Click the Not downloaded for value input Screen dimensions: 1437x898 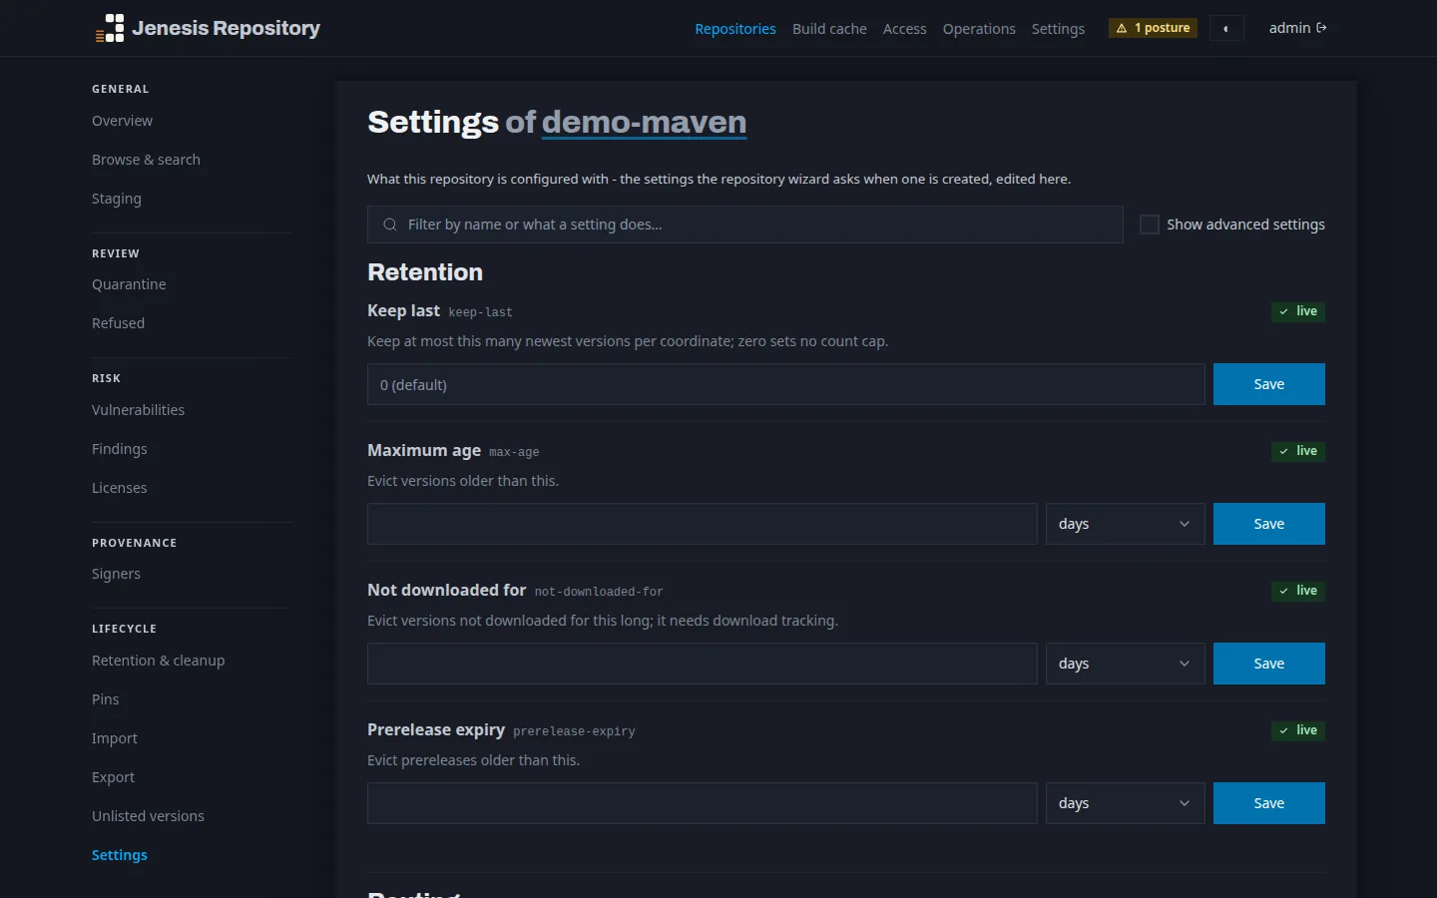click(x=703, y=664)
